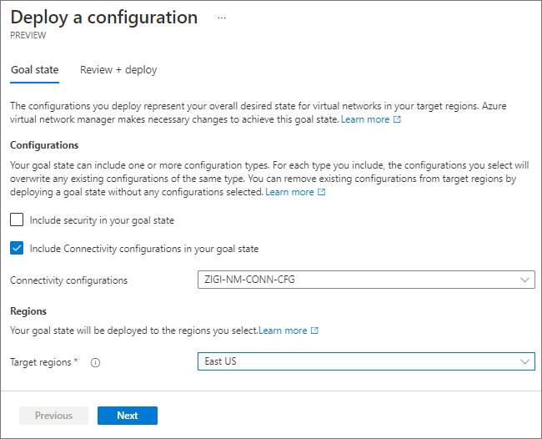Open Learn more link under Configurations
542x439 pixels.
point(289,192)
